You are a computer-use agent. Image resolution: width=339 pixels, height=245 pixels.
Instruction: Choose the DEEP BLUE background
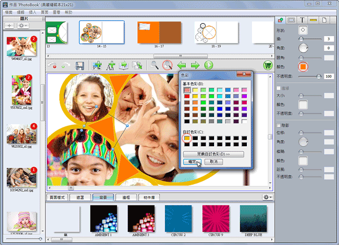tap(253, 218)
